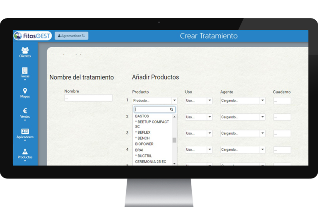Image resolution: width=318 pixels, height=207 pixels.
Task: Open the Productos flask icon
Action: point(25,152)
